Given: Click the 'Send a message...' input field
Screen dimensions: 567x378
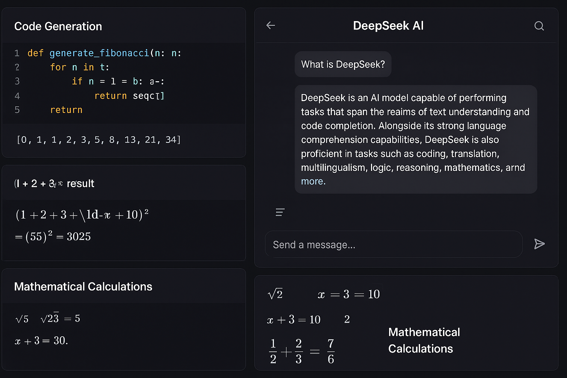Looking at the screenshot, I should [394, 244].
